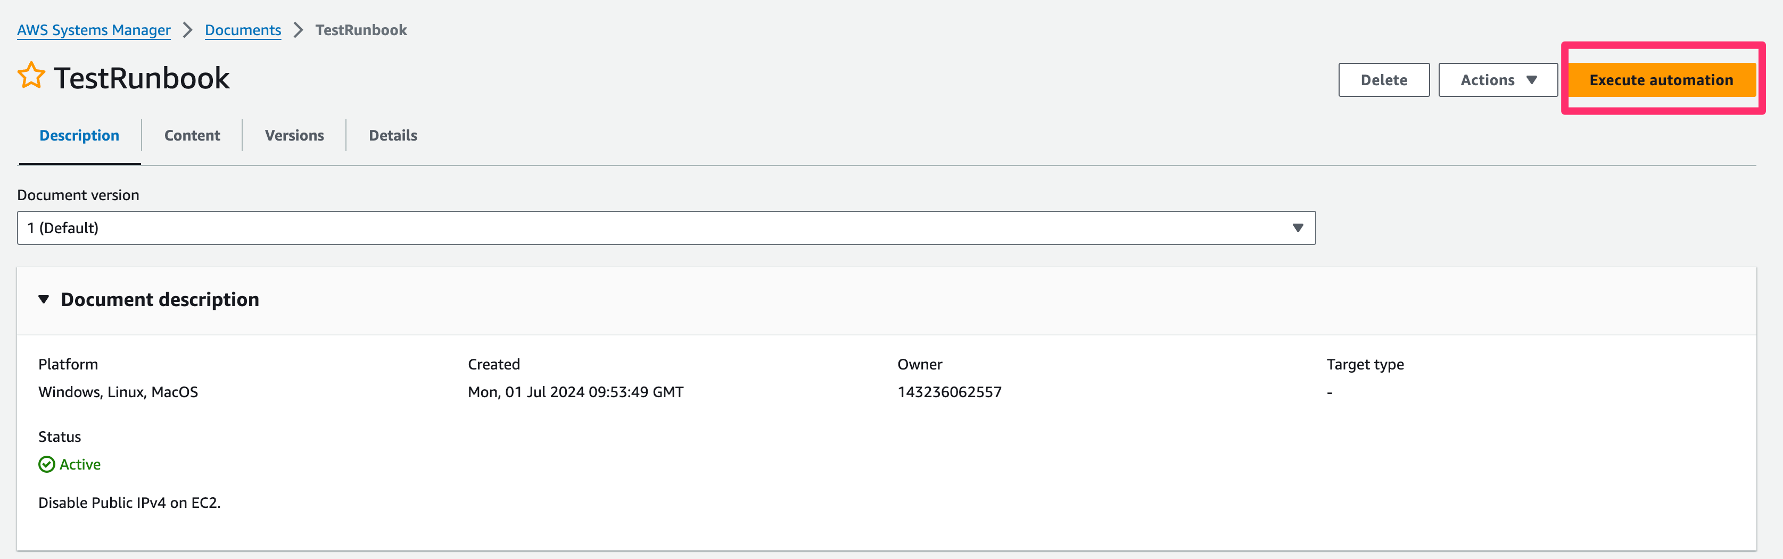Click the Execute automation button
The height and width of the screenshot is (559, 1783).
1661,80
